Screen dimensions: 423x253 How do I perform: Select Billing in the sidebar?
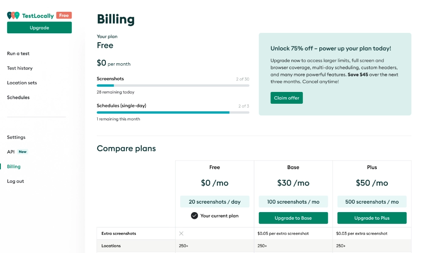(x=13, y=166)
